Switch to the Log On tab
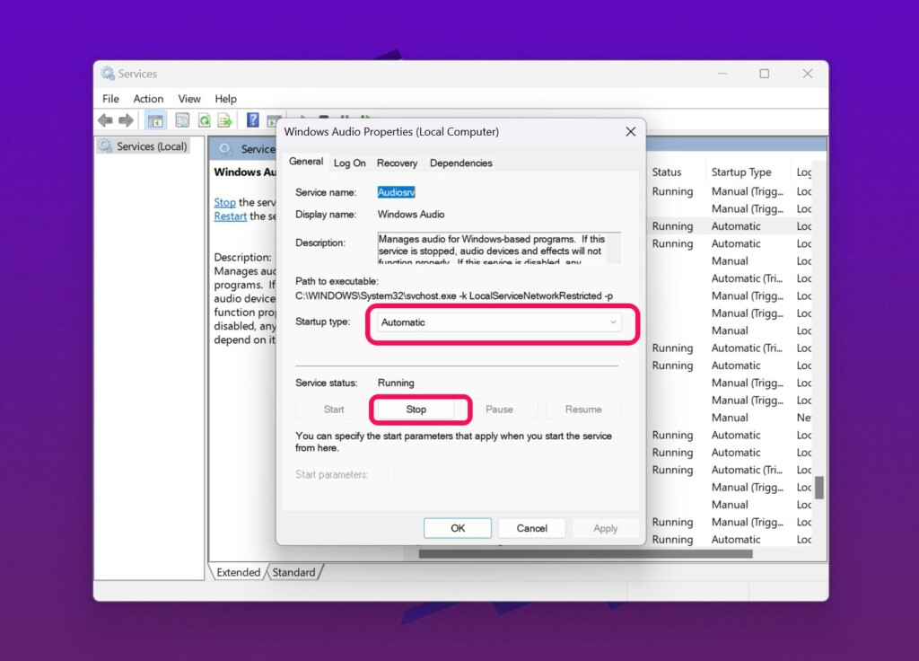The image size is (919, 661). (350, 163)
